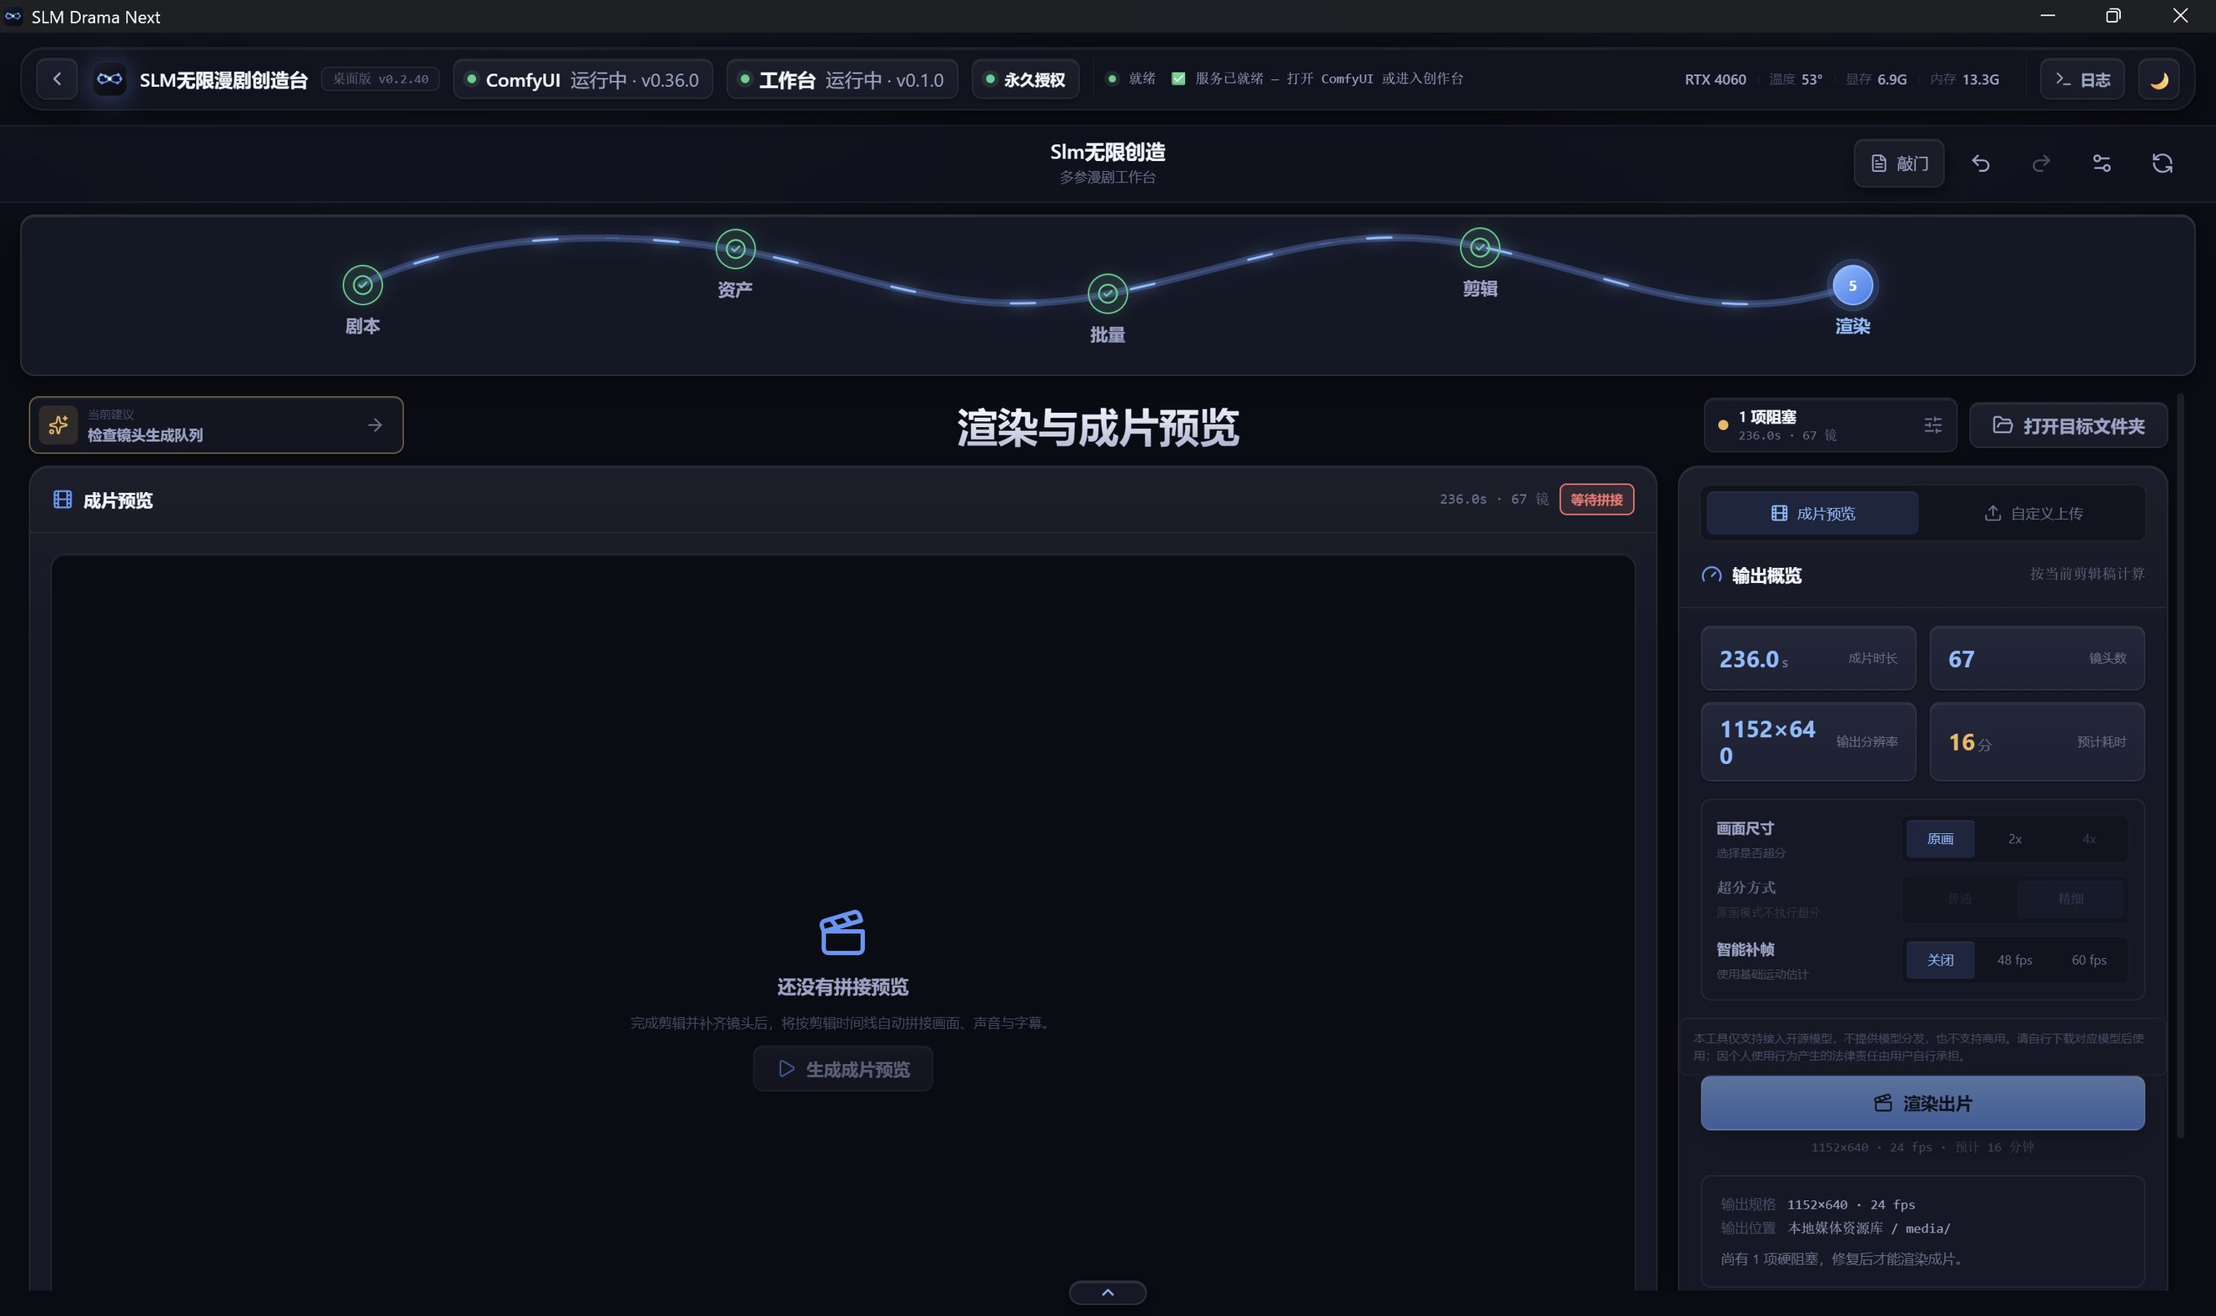
Task: Click the 1 项阻塞 status card
Action: [1829, 424]
